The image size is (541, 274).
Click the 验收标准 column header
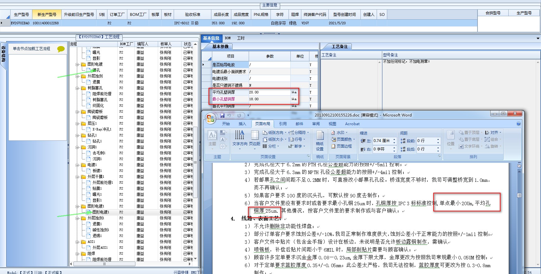(193, 15)
